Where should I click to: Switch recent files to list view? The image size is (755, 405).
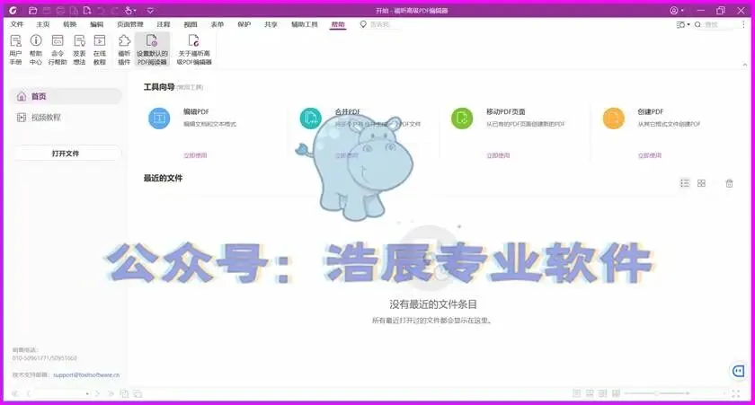click(685, 183)
